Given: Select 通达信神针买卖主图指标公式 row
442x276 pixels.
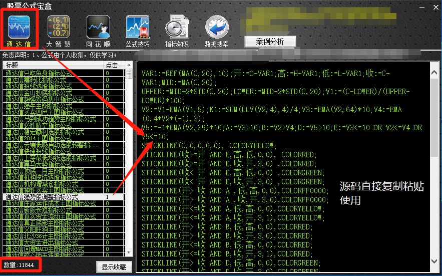Looking at the screenshot, I should [x=64, y=190].
